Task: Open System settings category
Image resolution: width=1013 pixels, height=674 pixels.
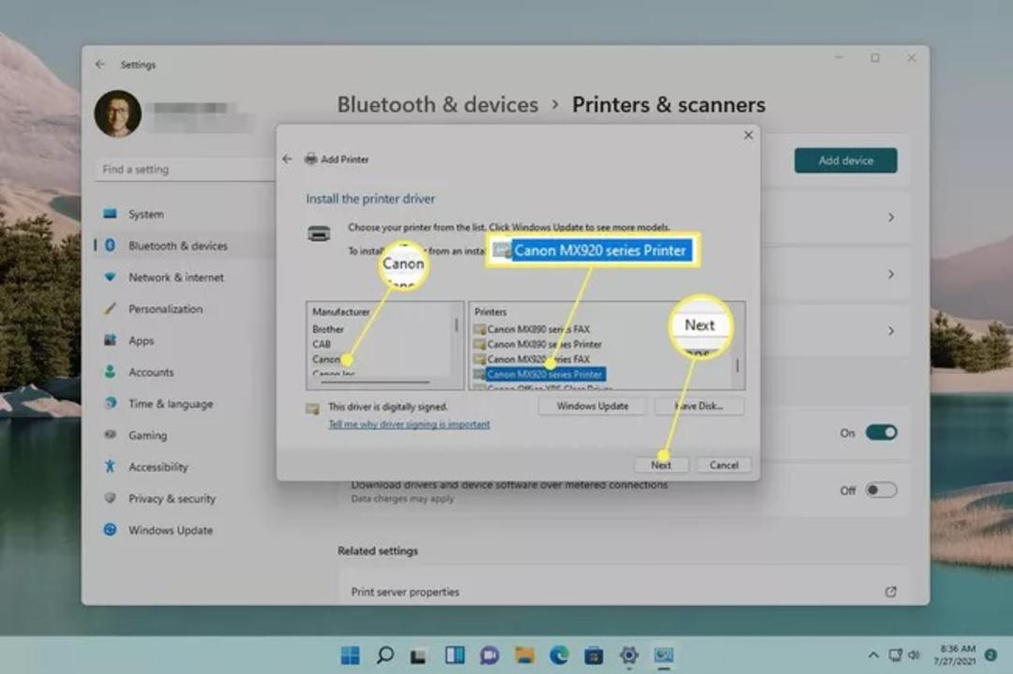Action: [145, 214]
